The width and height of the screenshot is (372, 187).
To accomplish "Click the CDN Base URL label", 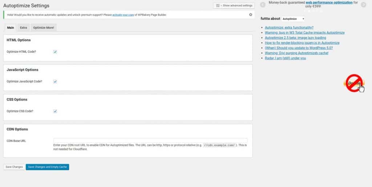I will (16, 141).
